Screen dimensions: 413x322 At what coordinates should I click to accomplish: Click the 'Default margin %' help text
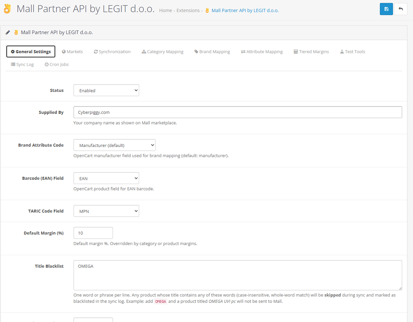[135, 244]
